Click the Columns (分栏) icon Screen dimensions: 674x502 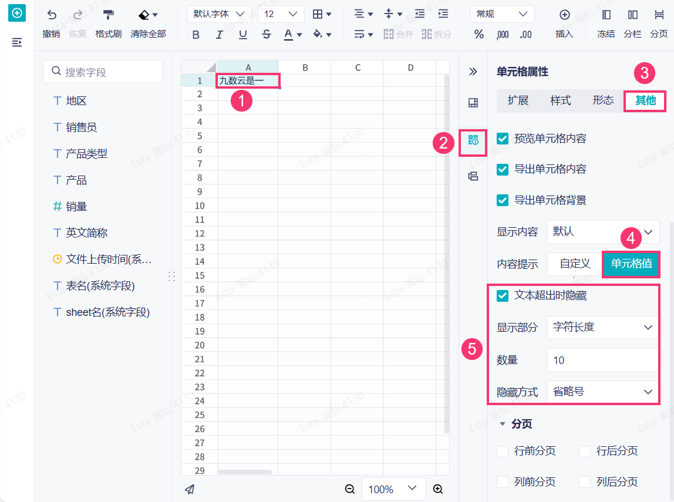coord(633,15)
